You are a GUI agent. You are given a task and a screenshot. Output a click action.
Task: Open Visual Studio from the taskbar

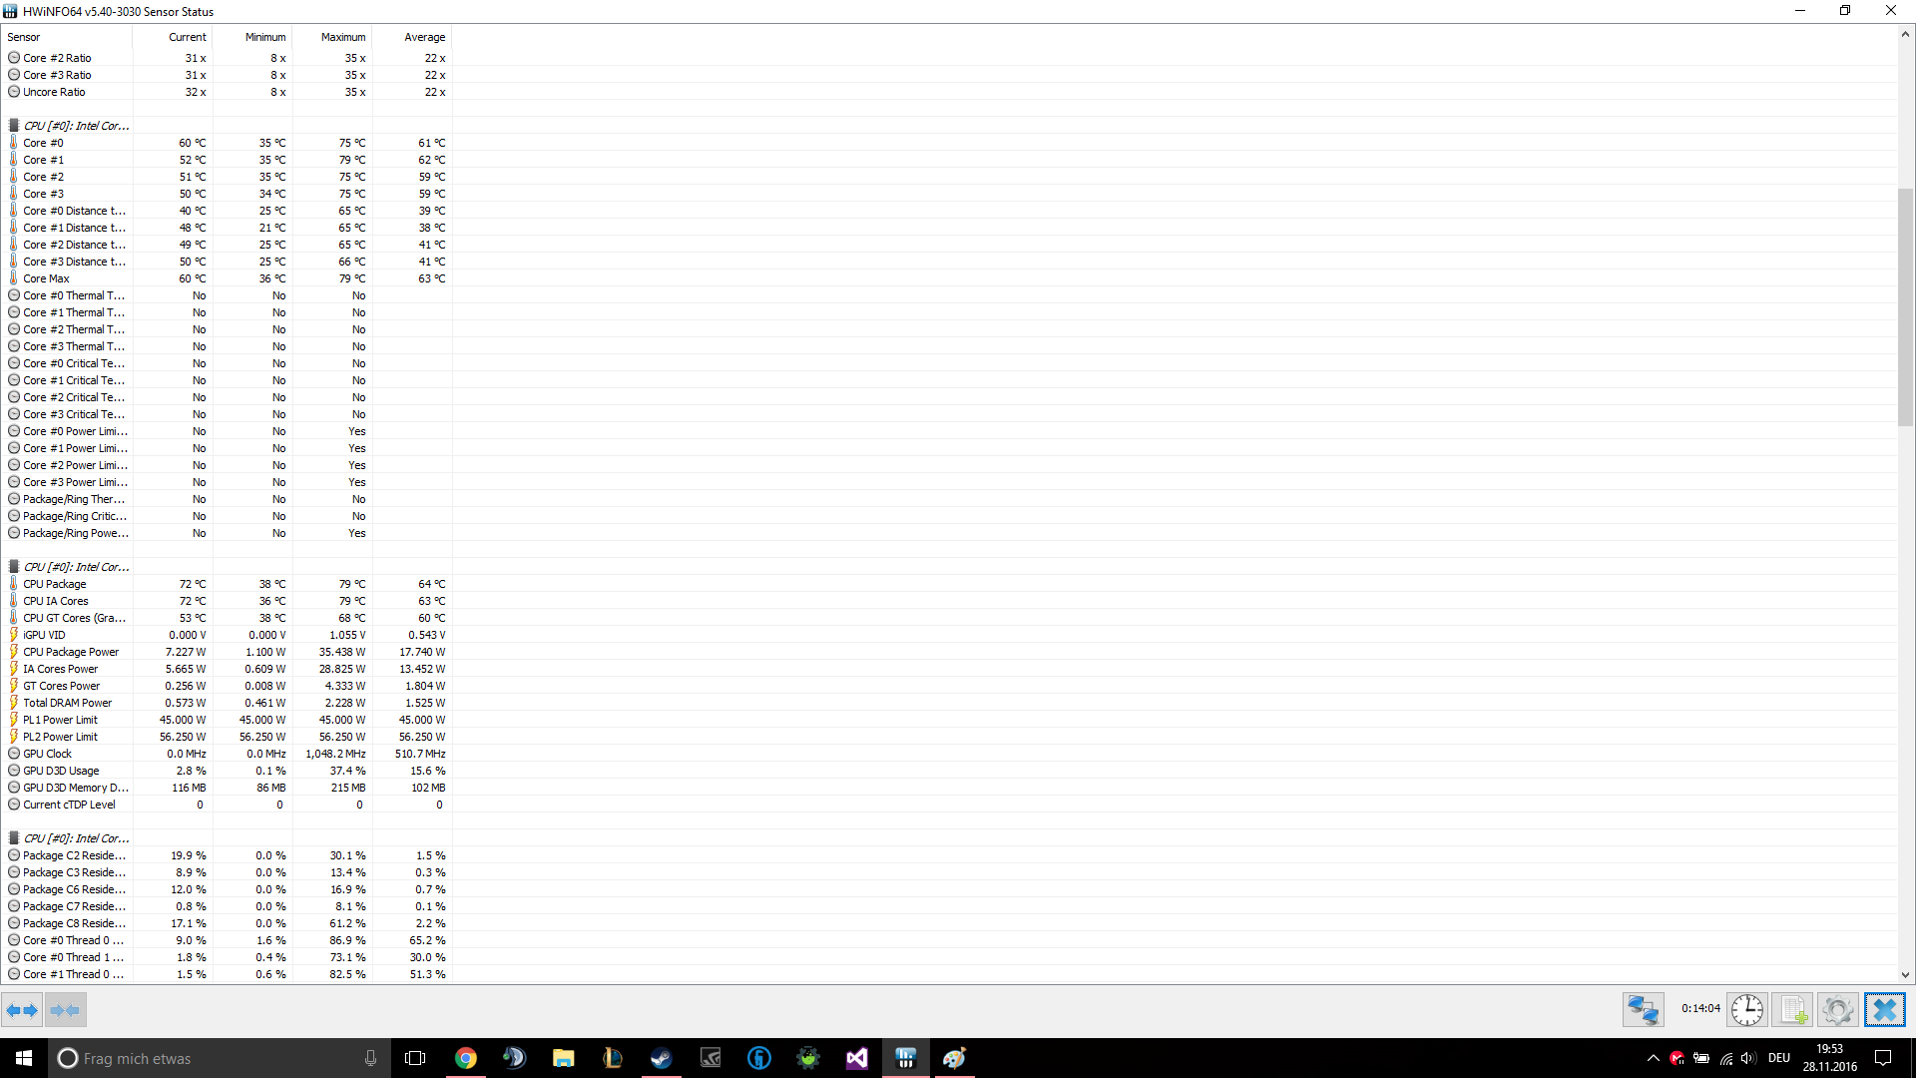click(856, 1058)
